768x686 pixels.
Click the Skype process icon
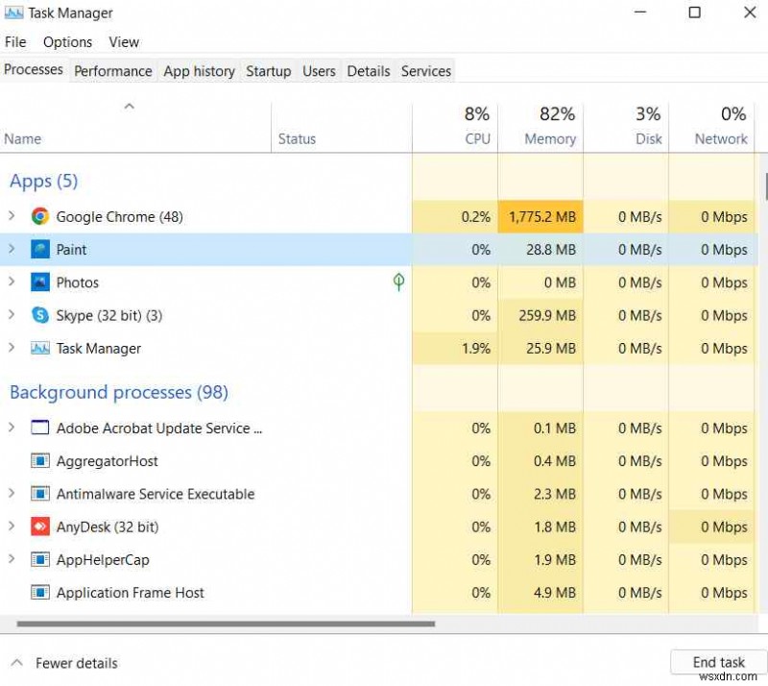point(39,315)
